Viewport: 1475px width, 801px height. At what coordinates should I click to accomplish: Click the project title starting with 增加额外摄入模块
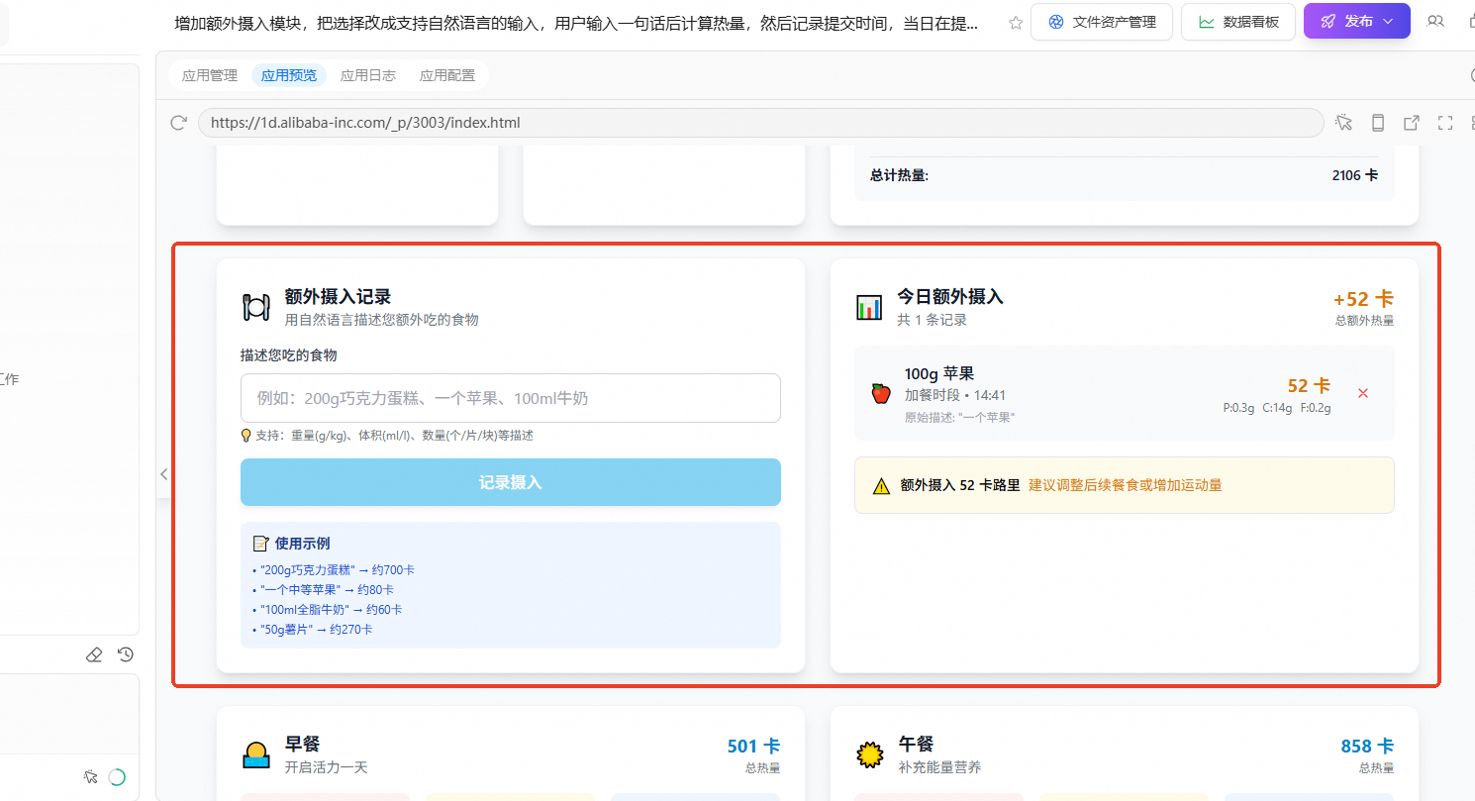pyautogui.click(x=576, y=23)
